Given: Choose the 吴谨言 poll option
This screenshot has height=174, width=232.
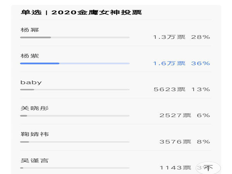Looking at the screenshot, I should coord(116,163).
